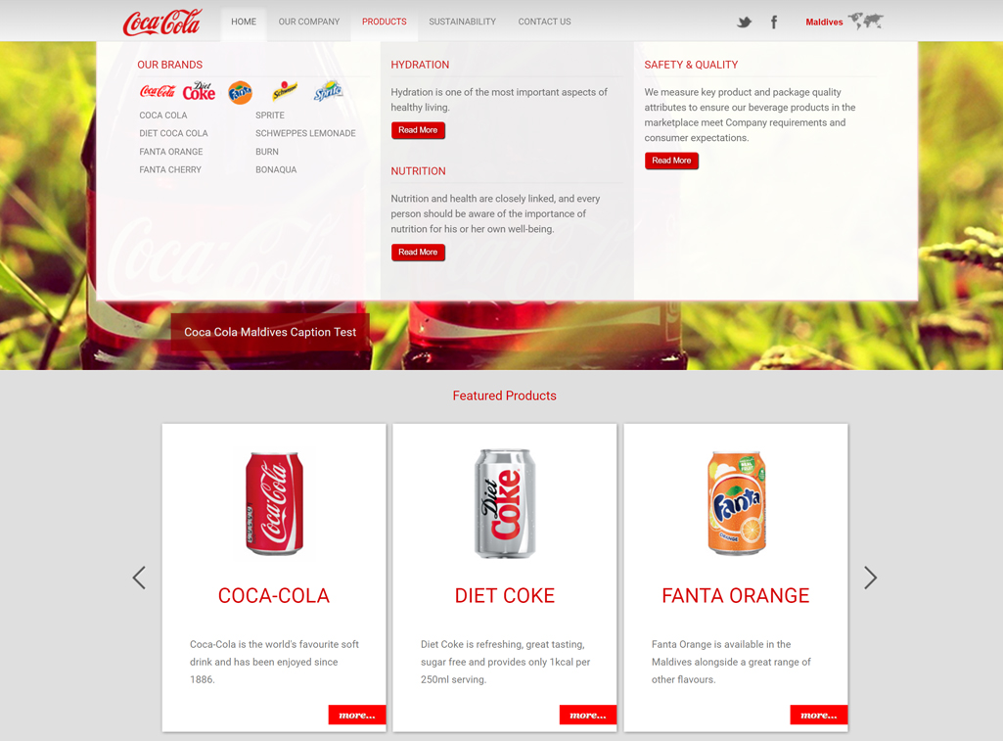The image size is (1003, 741).
Task: Click the world map country icon
Action: click(865, 22)
